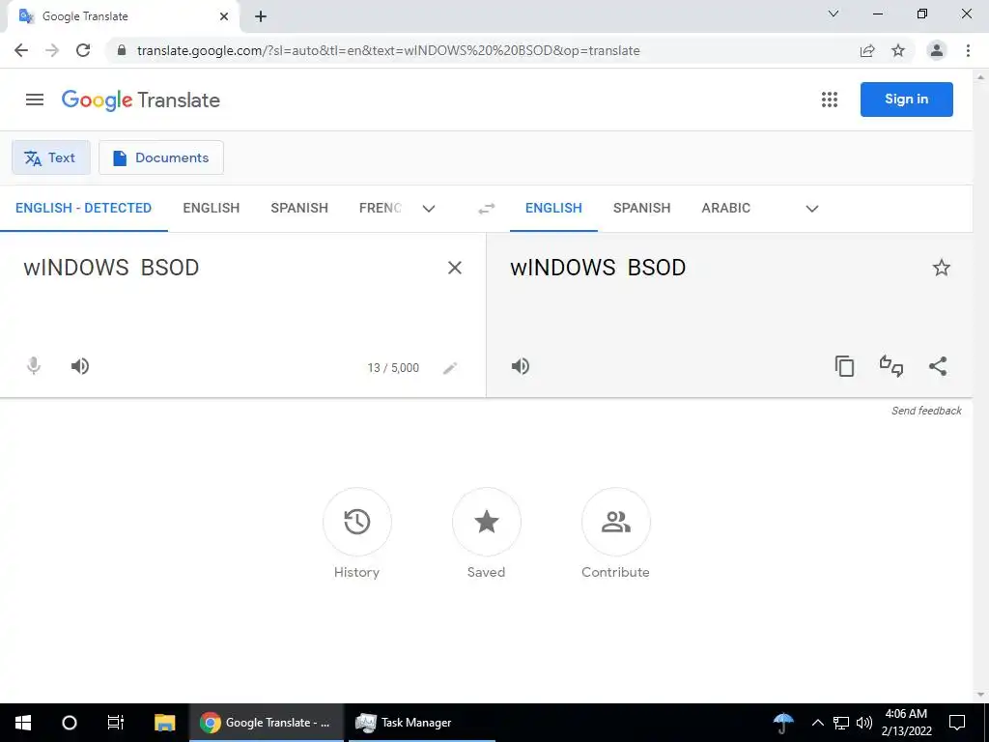
Task: Close the Google Translate tab
Action: [224, 16]
